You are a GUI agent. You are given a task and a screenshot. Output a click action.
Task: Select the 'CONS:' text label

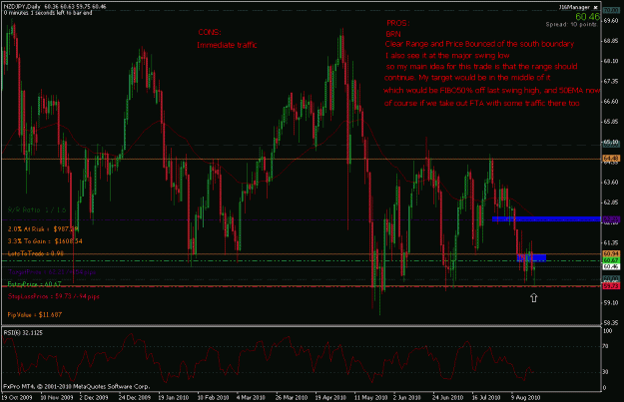click(210, 32)
